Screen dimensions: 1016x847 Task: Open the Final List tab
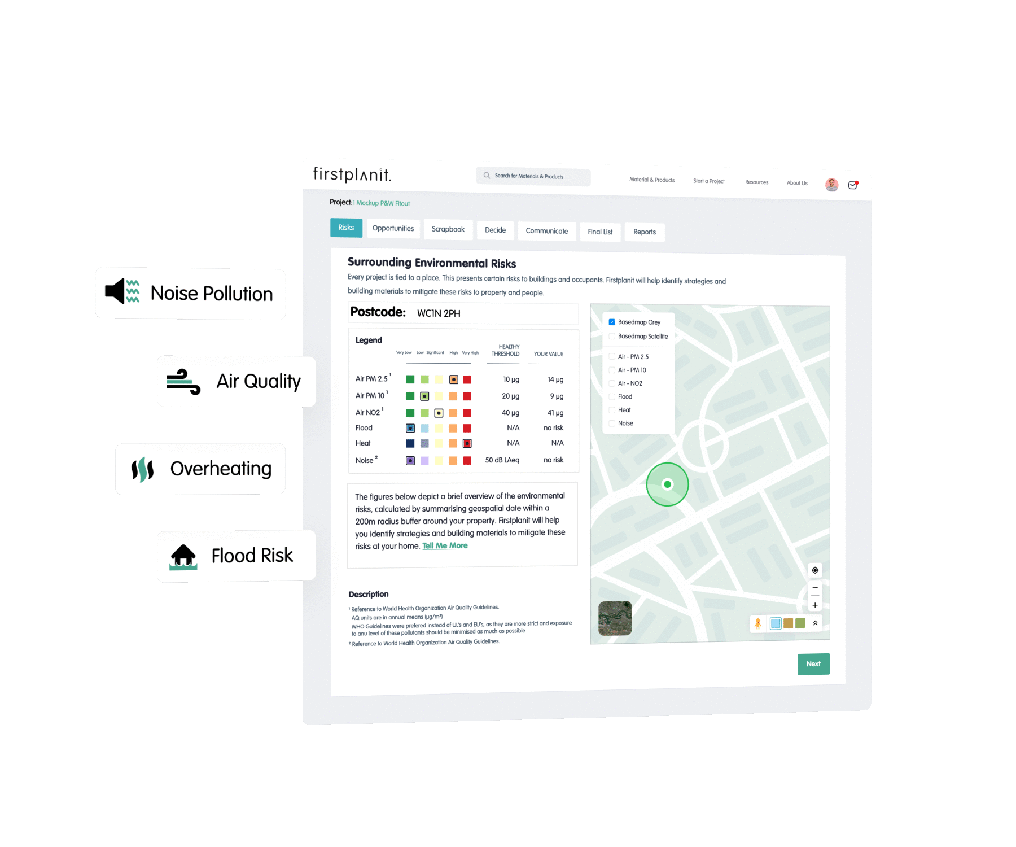point(600,232)
